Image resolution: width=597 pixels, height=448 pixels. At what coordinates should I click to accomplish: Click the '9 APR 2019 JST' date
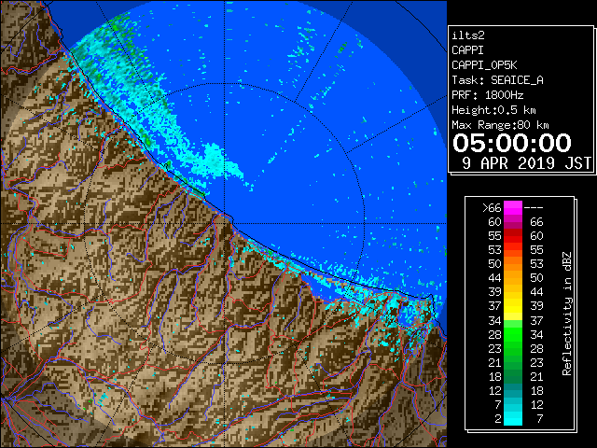pos(526,163)
